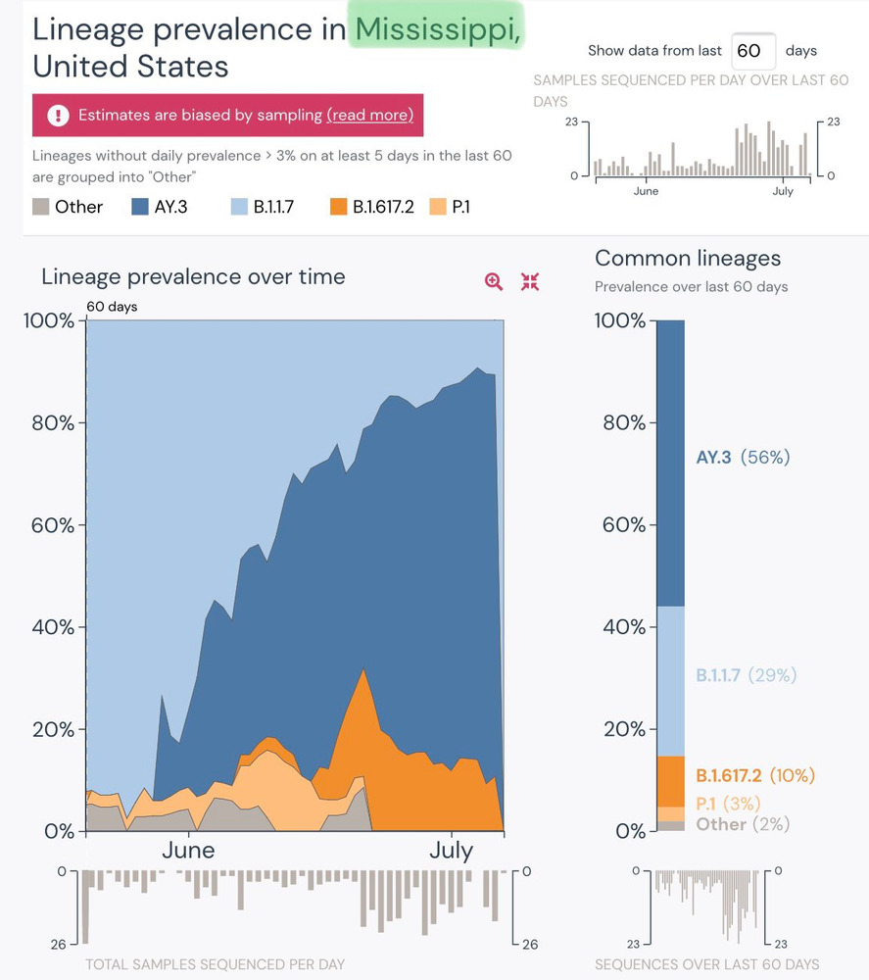Click the "P.1 (3%)" common lineages label
Image resolution: width=869 pixels, height=980 pixels.
(728, 804)
